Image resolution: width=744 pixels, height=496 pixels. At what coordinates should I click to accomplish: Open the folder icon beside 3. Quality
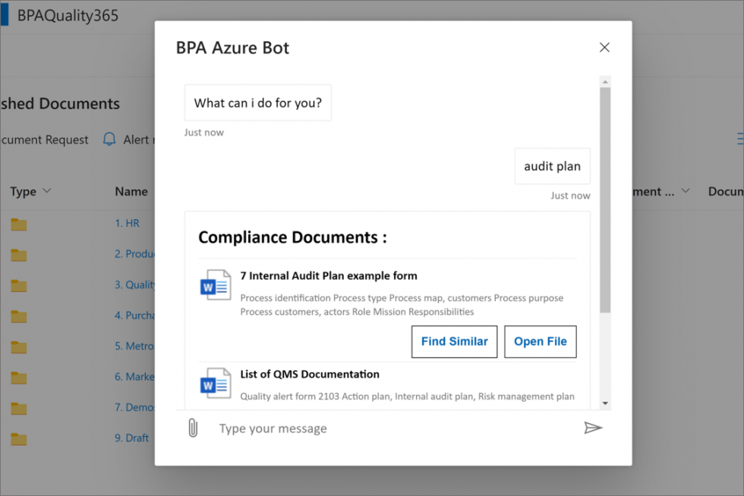click(18, 284)
